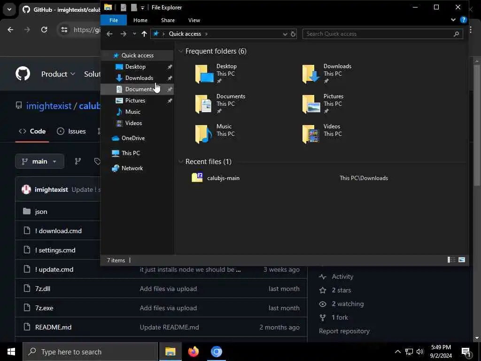
Task: Go up one folder level
Action: point(144,34)
